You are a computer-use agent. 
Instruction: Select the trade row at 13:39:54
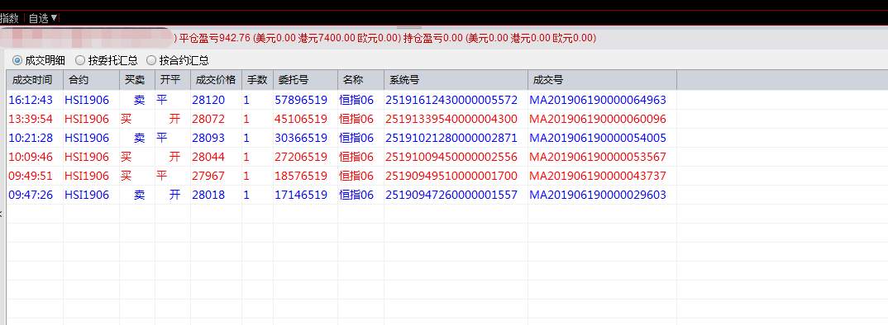tap(341, 120)
